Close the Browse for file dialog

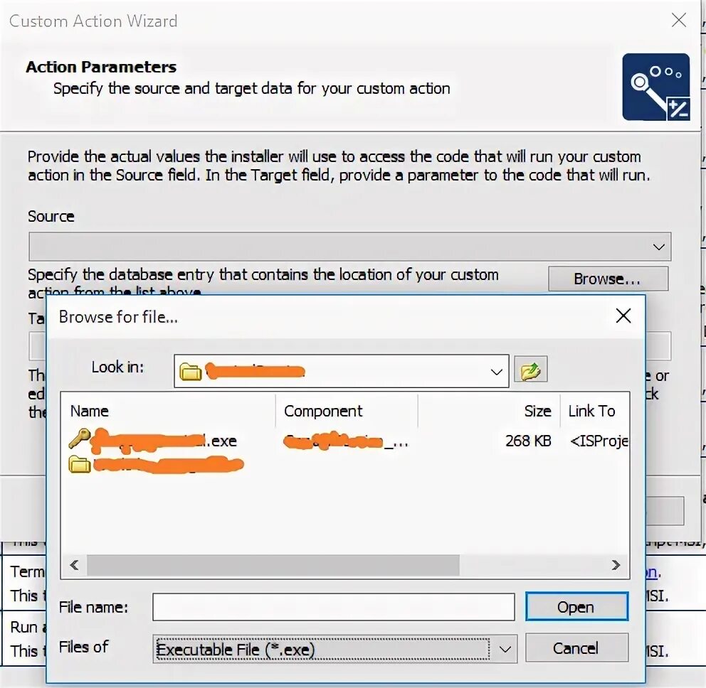pos(623,316)
